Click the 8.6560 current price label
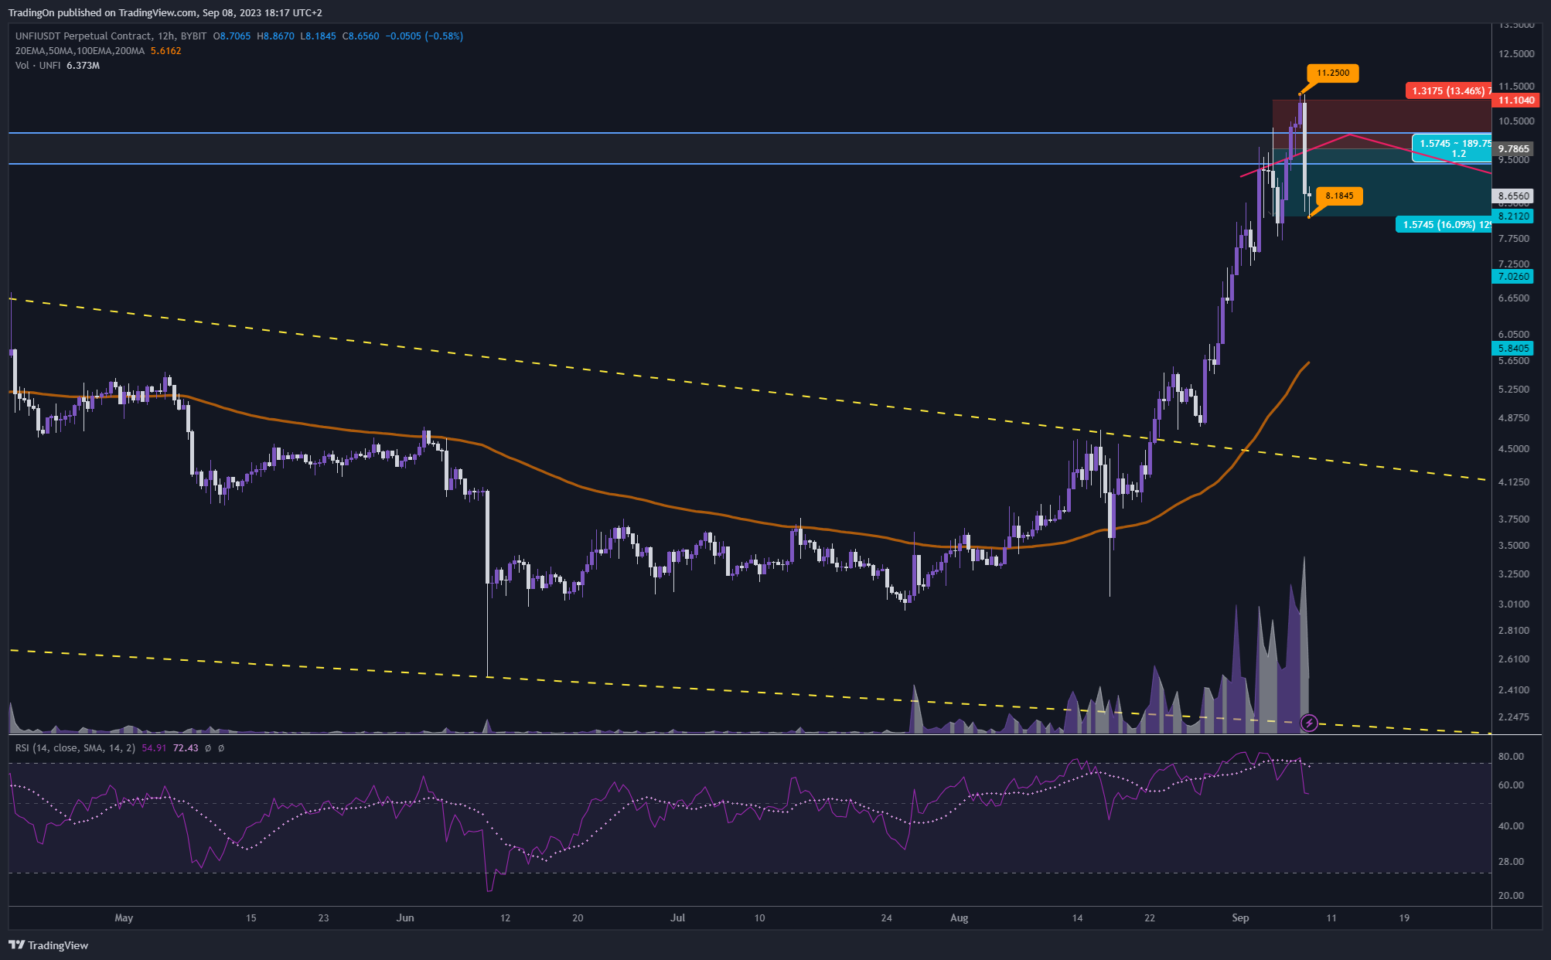This screenshot has height=960, width=1551. coord(1513,196)
